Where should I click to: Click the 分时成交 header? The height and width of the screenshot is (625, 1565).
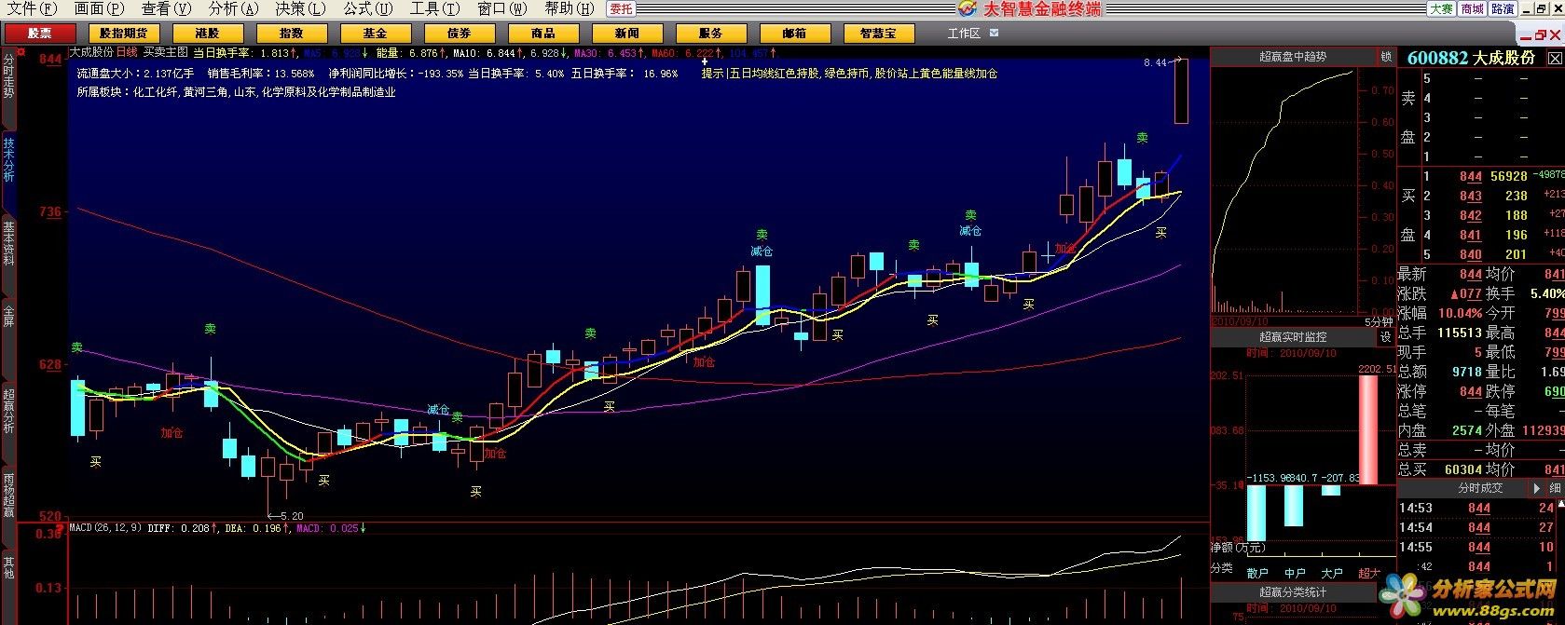[1480, 488]
